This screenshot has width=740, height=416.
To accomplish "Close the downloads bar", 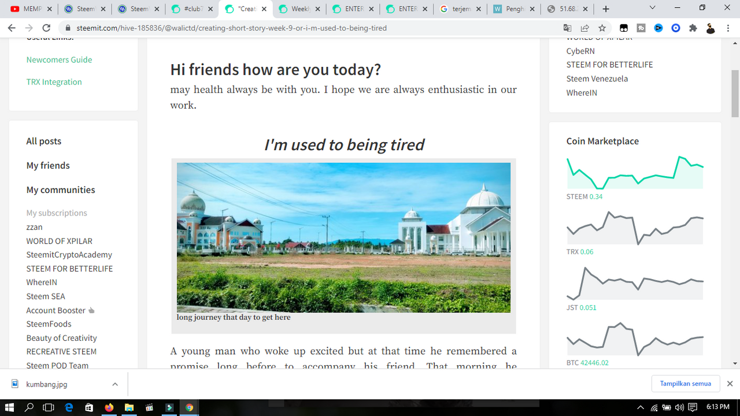I will pyautogui.click(x=730, y=384).
